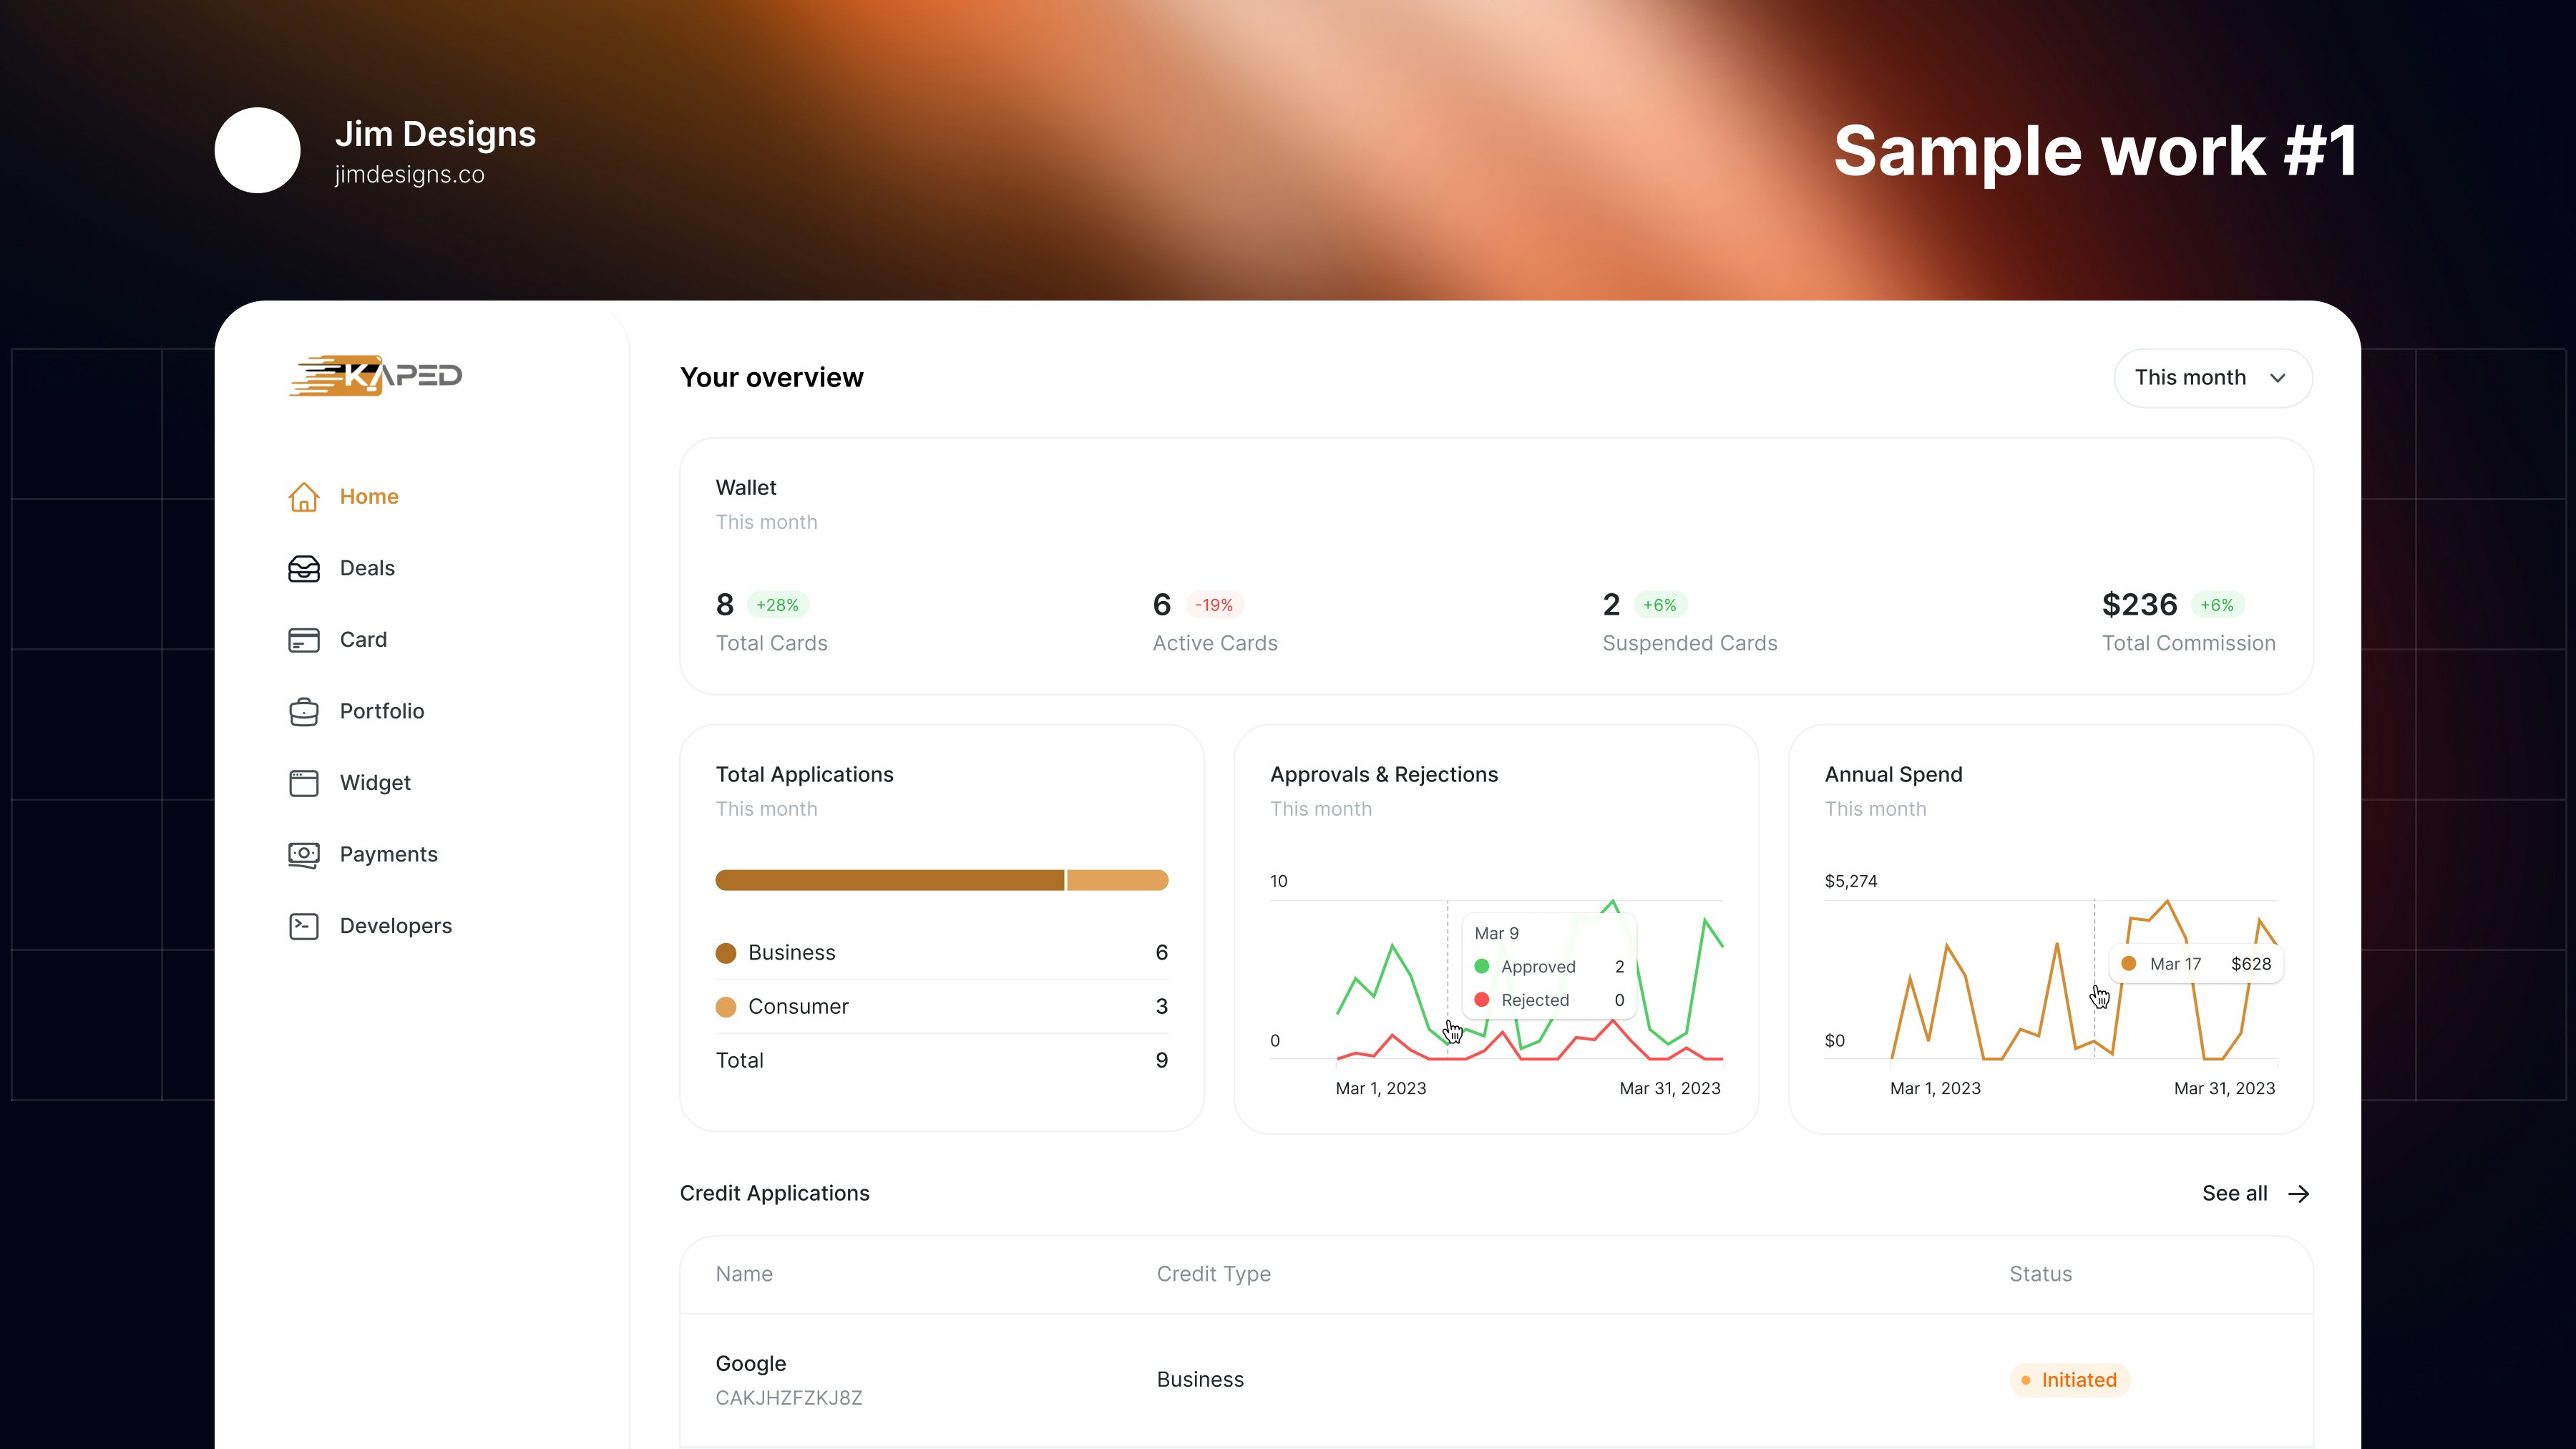Click the Home house icon

(x=304, y=497)
